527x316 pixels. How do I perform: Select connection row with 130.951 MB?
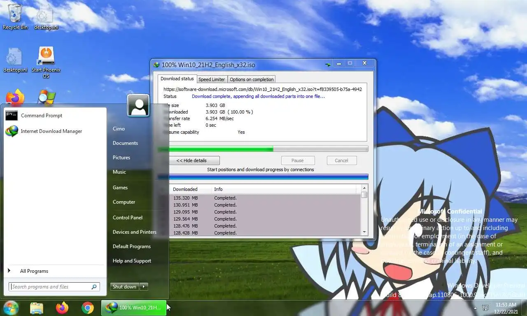pos(265,205)
